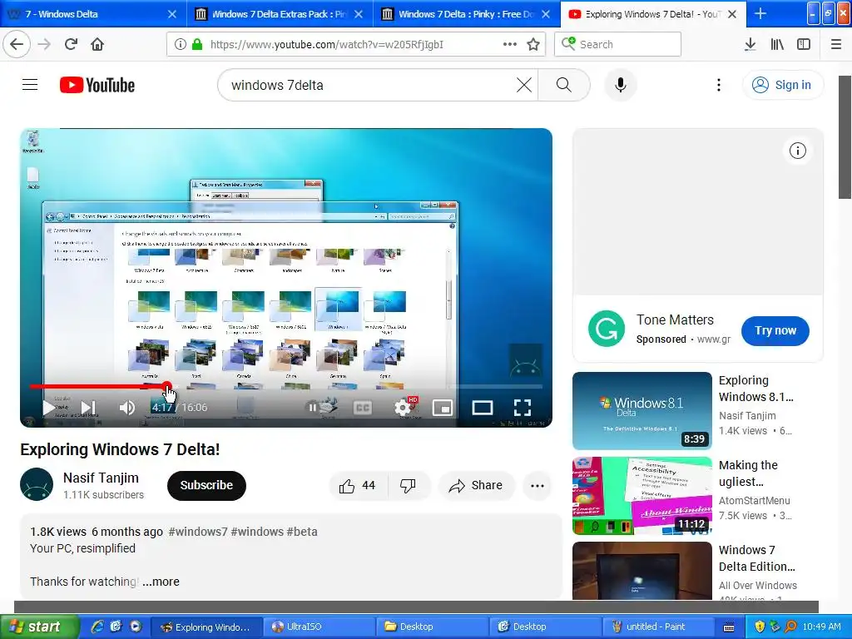The height and width of the screenshot is (639, 852).
Task: Open Nasif Tanjim channel avatar
Action: (x=37, y=484)
